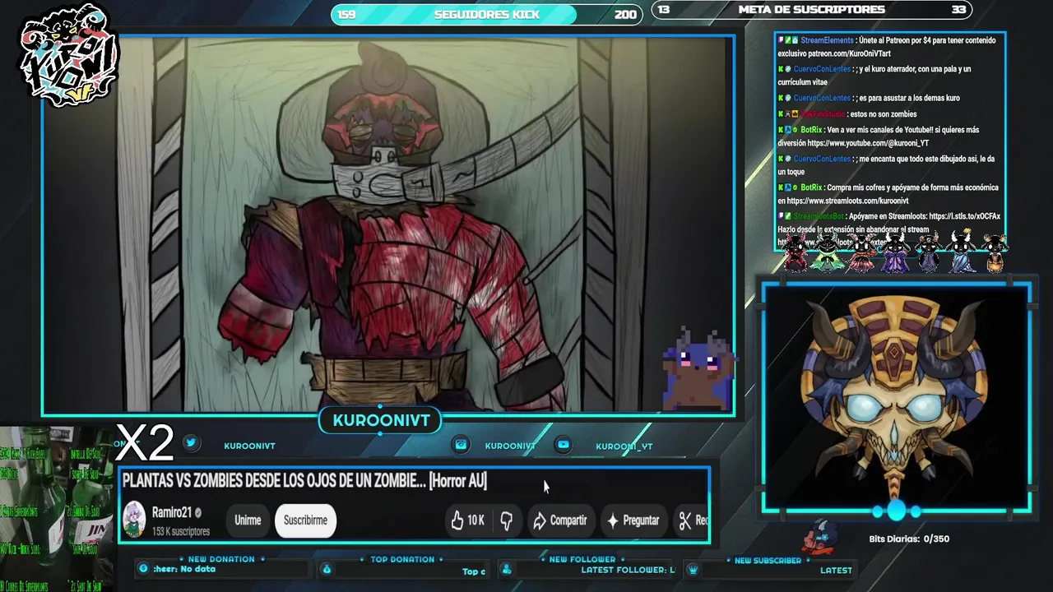Click the 'Bits Diarias: 0/350' text

point(909,539)
